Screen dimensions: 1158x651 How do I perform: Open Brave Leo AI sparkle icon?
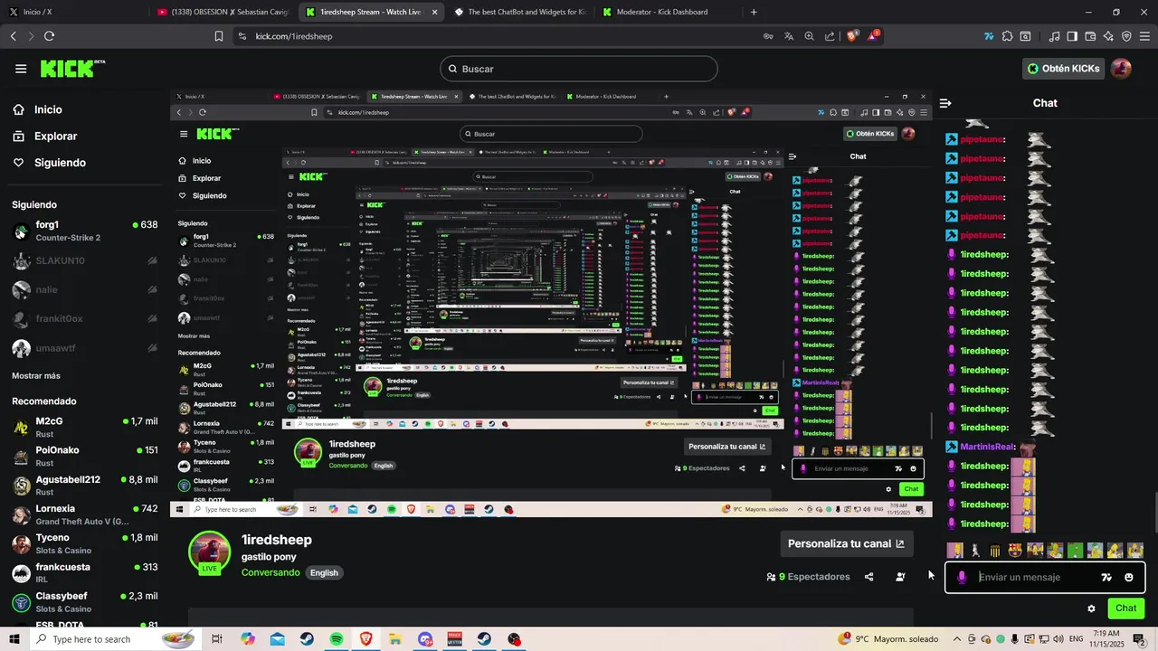click(x=1108, y=36)
